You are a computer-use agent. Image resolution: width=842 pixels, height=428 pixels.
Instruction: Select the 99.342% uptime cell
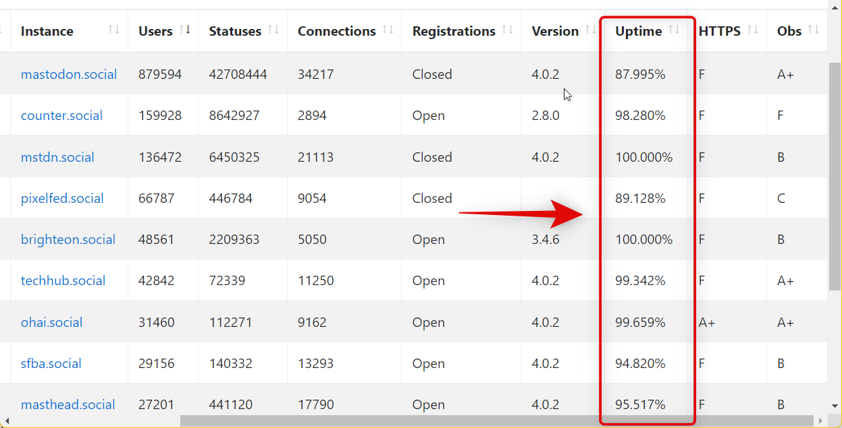[641, 280]
